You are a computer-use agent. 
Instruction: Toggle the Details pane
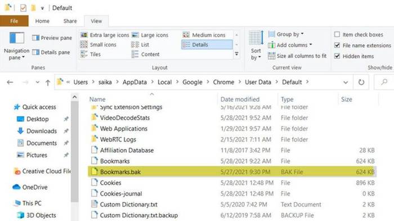point(51,52)
